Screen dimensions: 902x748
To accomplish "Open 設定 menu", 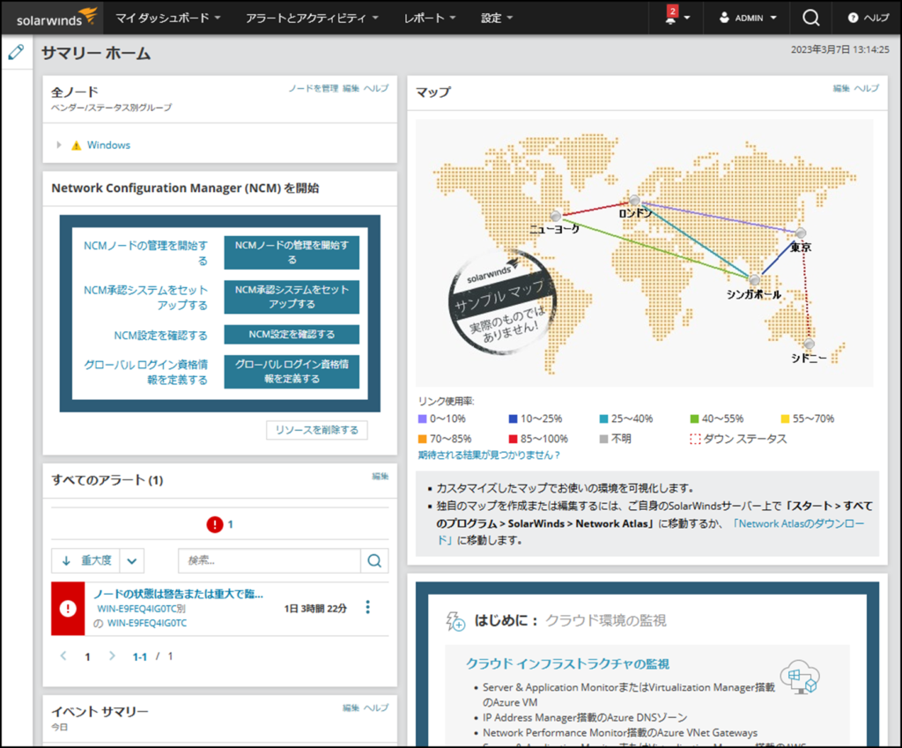I will click(497, 18).
